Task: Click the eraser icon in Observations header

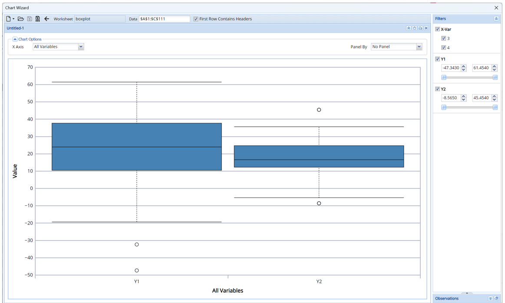Action: (x=496, y=298)
